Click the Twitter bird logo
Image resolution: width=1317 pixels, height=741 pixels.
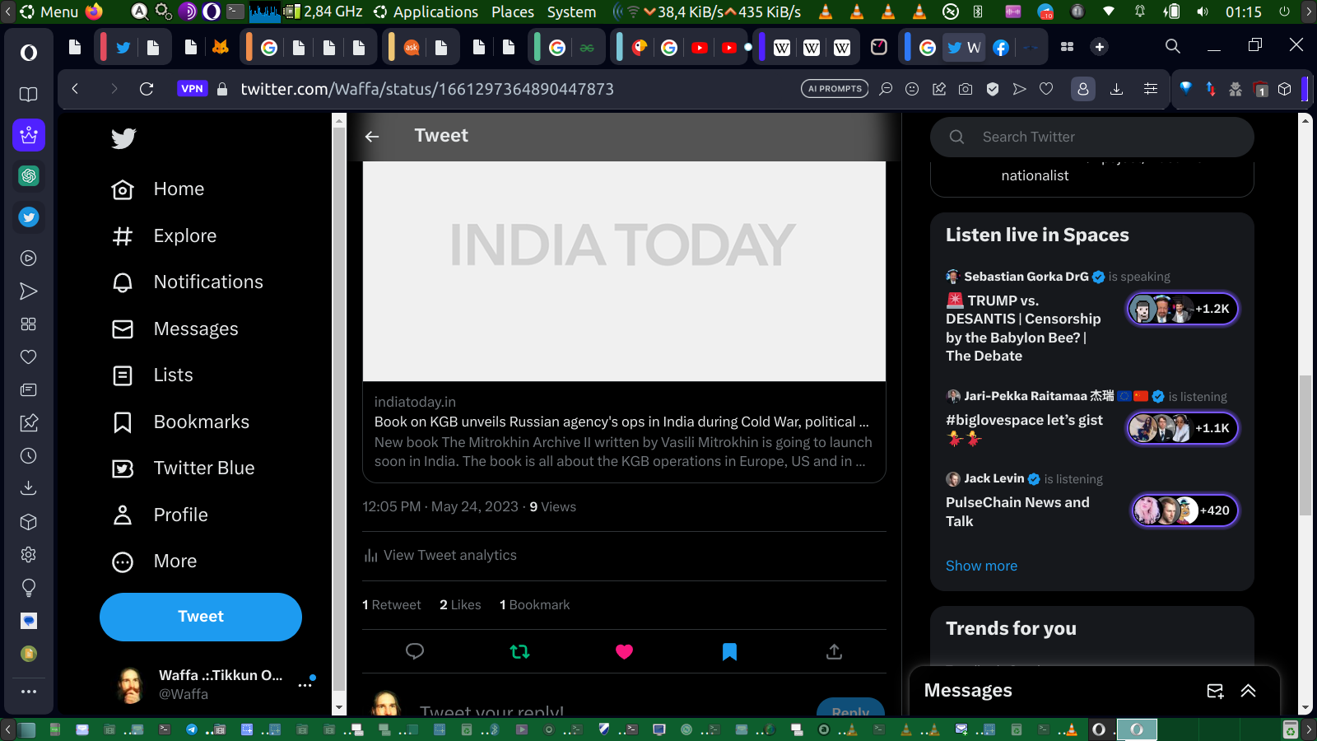click(123, 138)
